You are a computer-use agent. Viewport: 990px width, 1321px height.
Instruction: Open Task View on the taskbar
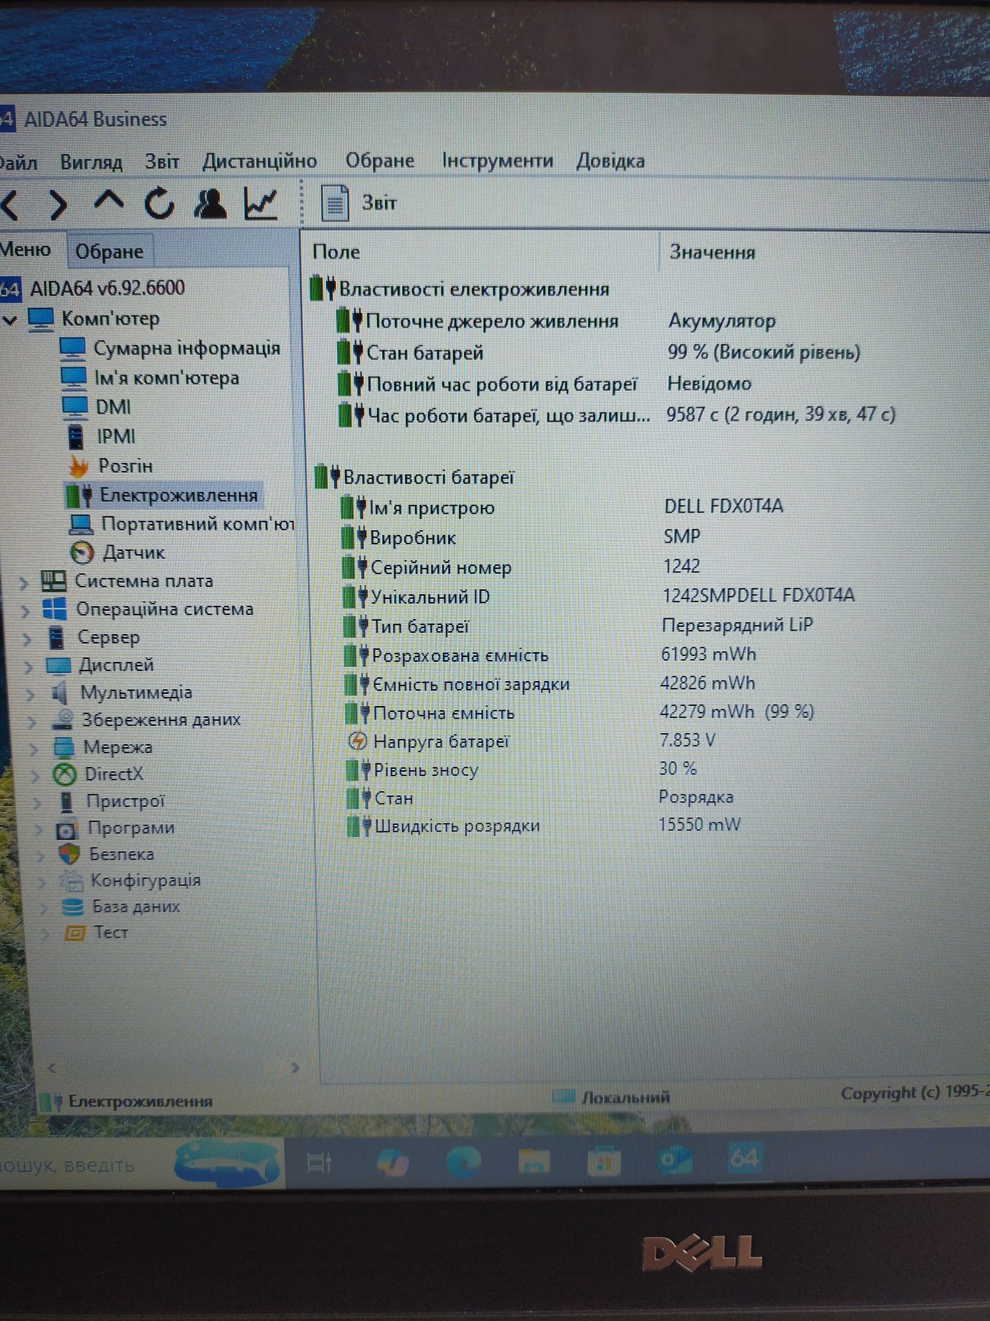(319, 1163)
